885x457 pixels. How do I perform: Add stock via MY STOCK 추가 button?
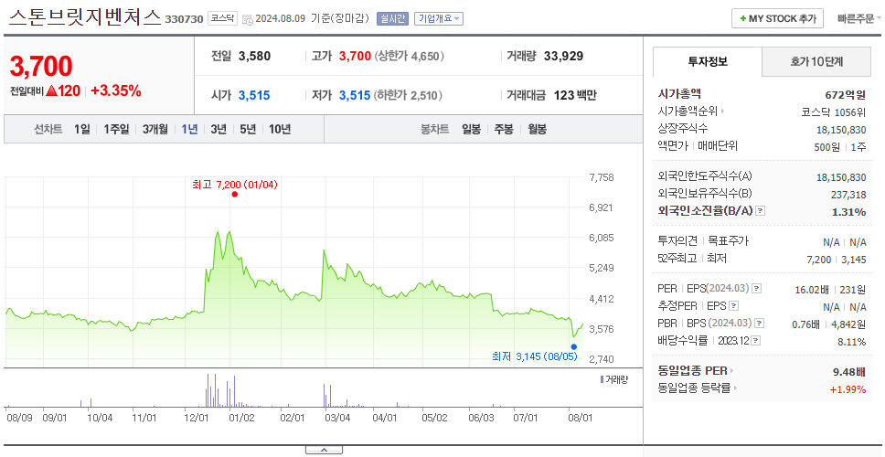[777, 18]
